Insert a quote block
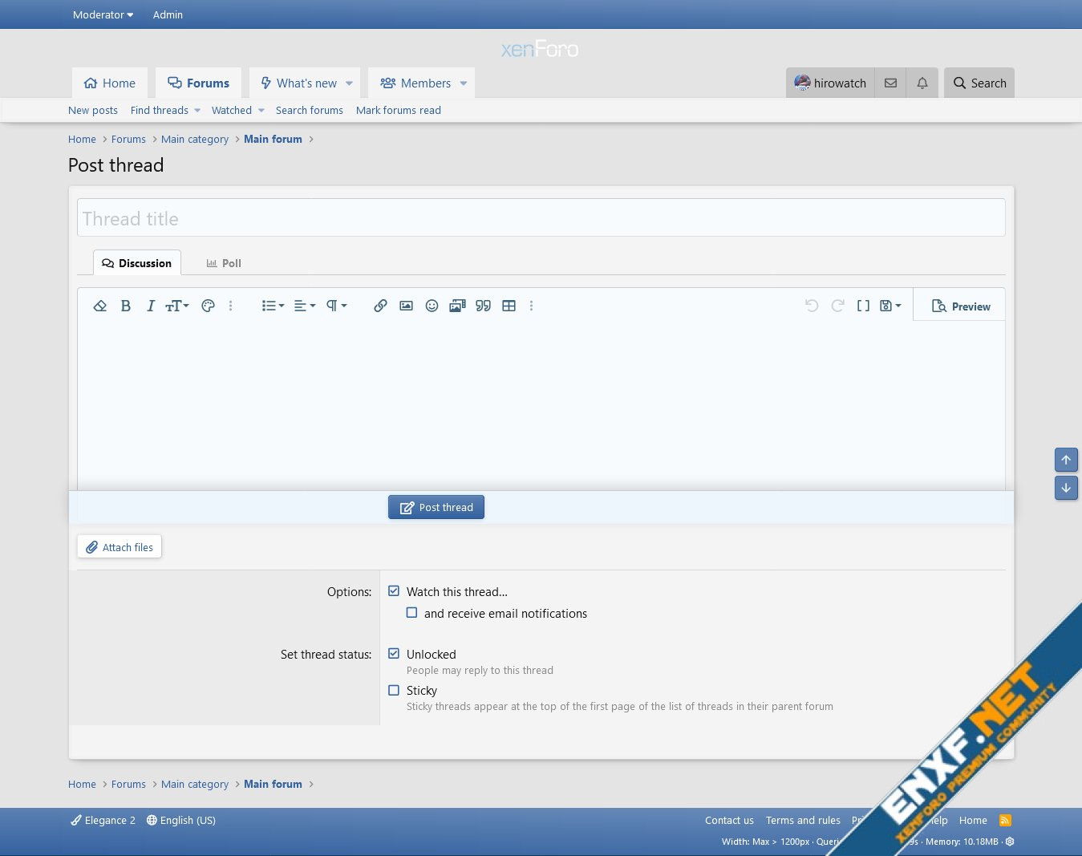Image resolution: width=1082 pixels, height=856 pixels. [483, 306]
